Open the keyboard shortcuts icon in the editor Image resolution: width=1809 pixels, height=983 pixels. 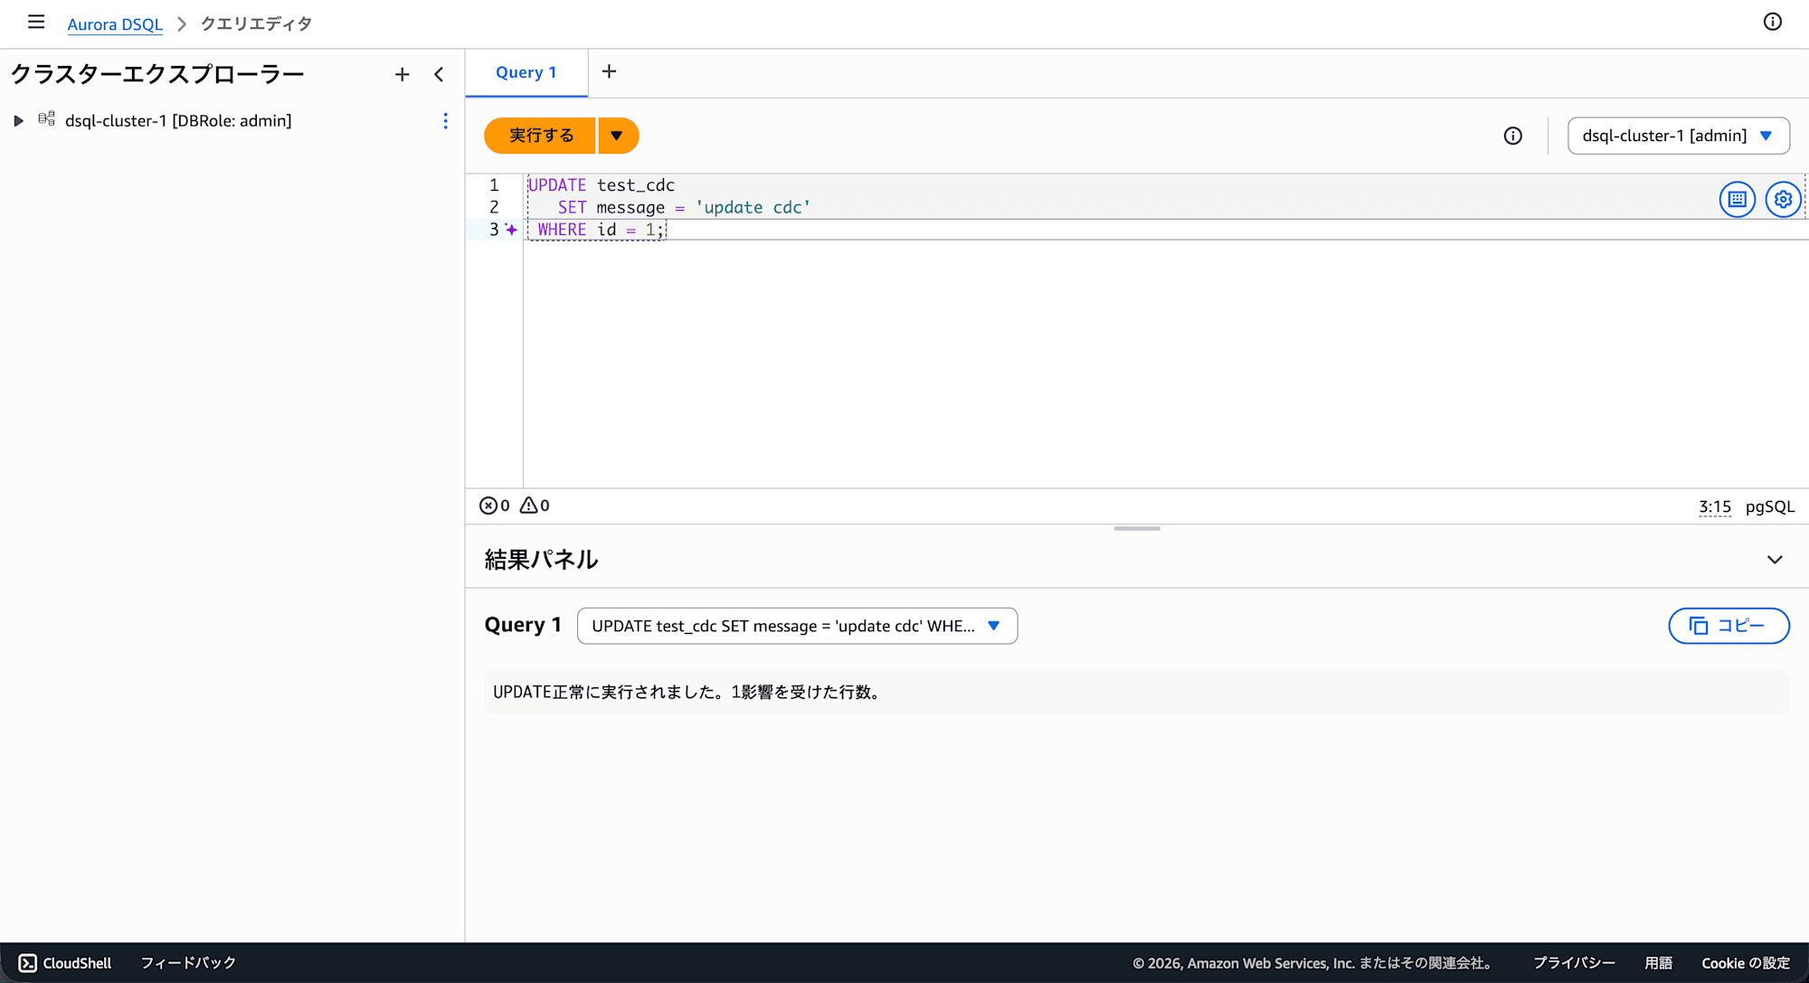tap(1737, 199)
